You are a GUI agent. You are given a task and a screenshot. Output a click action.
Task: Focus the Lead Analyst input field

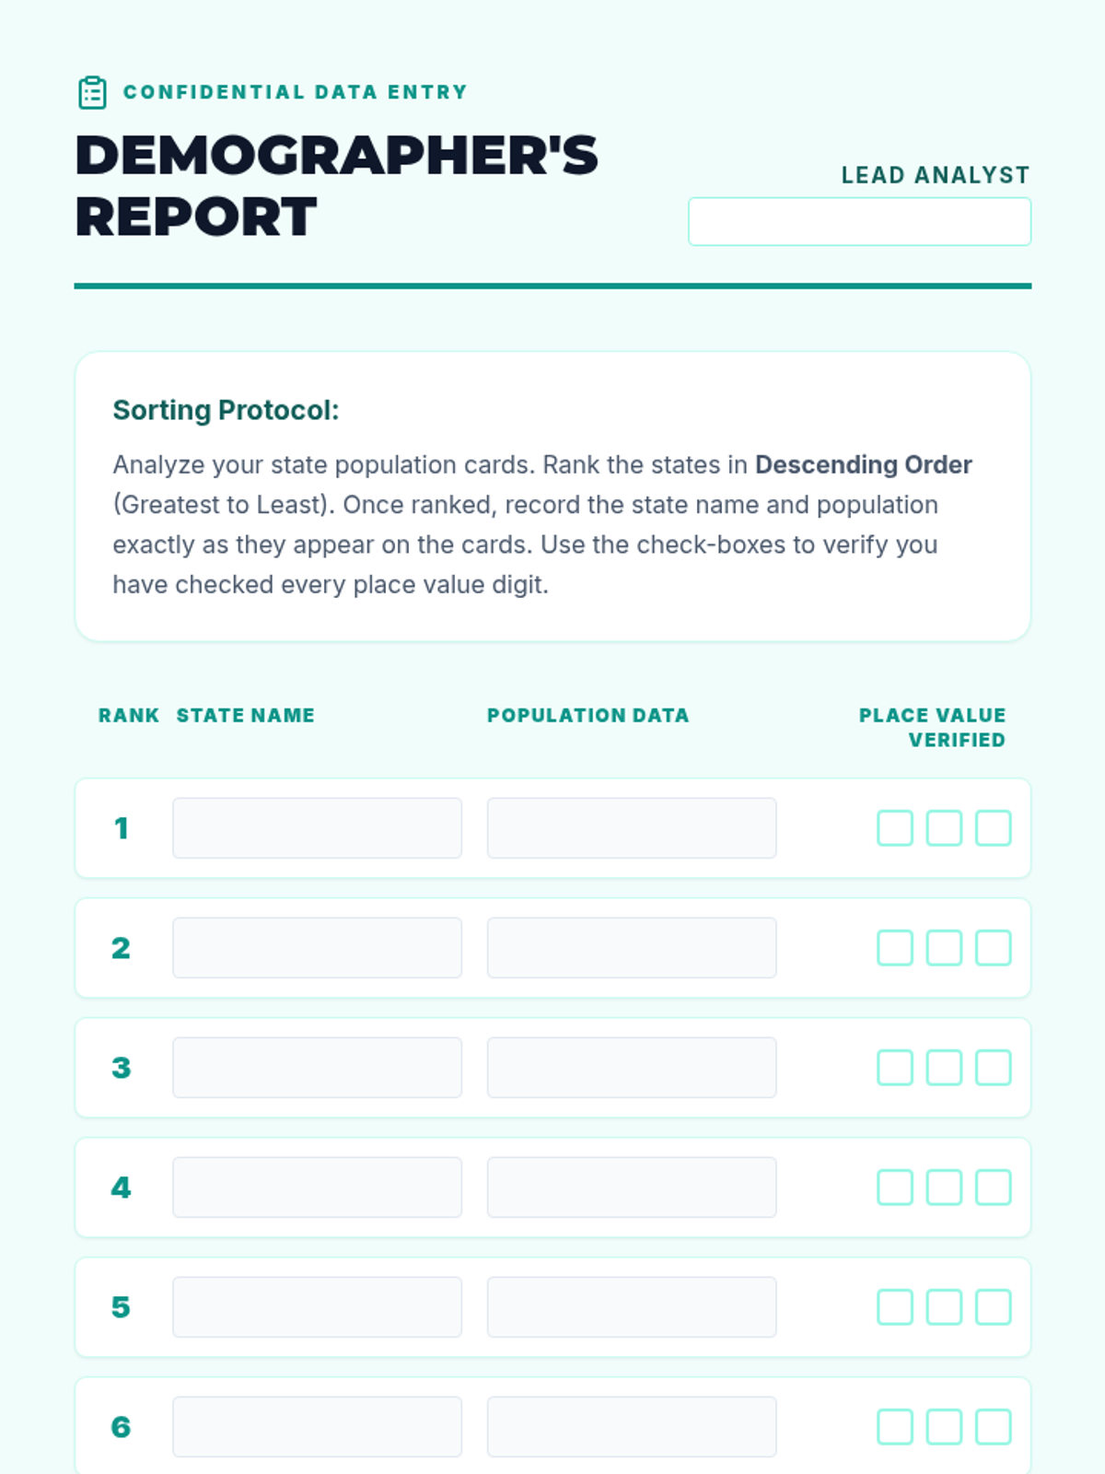click(x=859, y=221)
